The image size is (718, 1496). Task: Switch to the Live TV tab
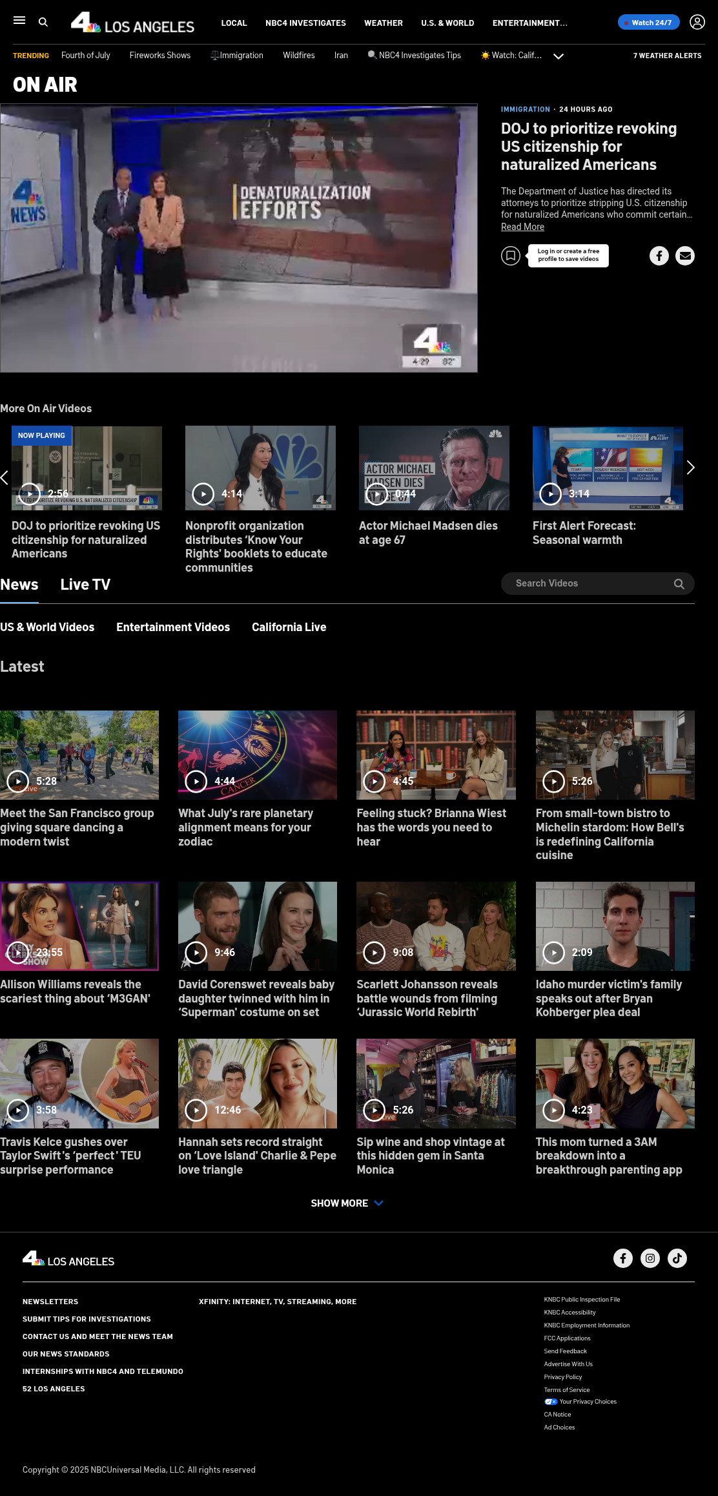pos(85,585)
